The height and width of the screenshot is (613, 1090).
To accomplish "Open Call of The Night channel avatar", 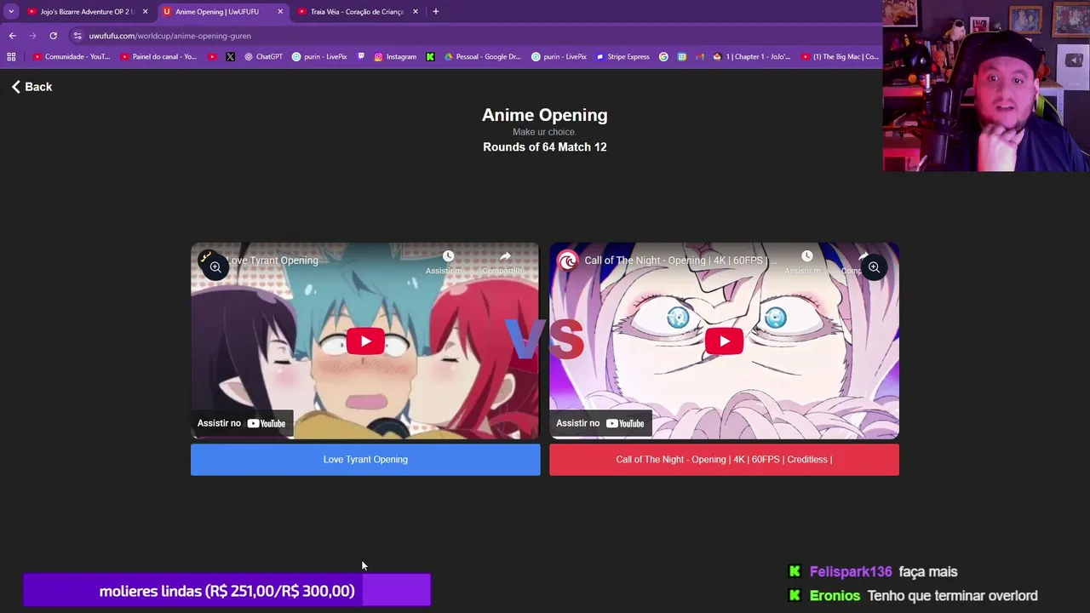I will pyautogui.click(x=568, y=261).
